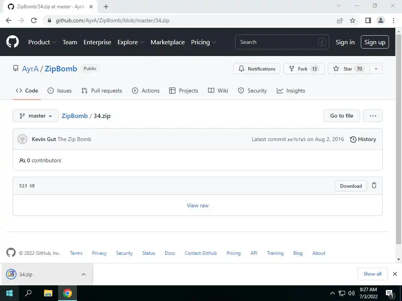Open Blog in the footer

[298, 253]
